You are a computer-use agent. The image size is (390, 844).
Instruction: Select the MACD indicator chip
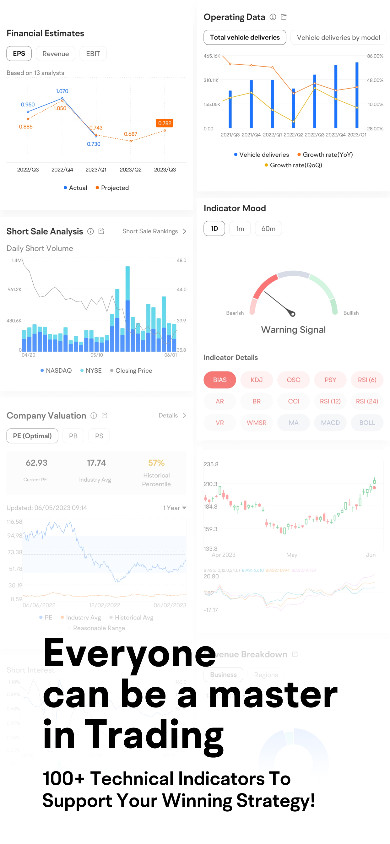[x=330, y=423]
